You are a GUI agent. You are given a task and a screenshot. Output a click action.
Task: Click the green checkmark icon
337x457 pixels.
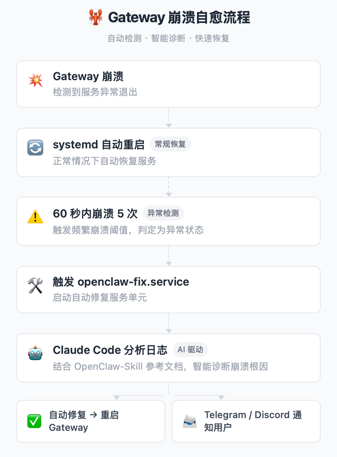click(35, 421)
